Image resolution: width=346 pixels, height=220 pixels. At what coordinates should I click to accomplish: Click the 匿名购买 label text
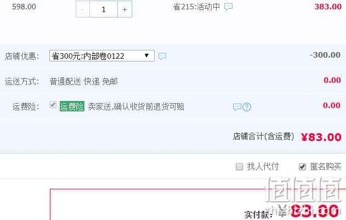point(326,167)
